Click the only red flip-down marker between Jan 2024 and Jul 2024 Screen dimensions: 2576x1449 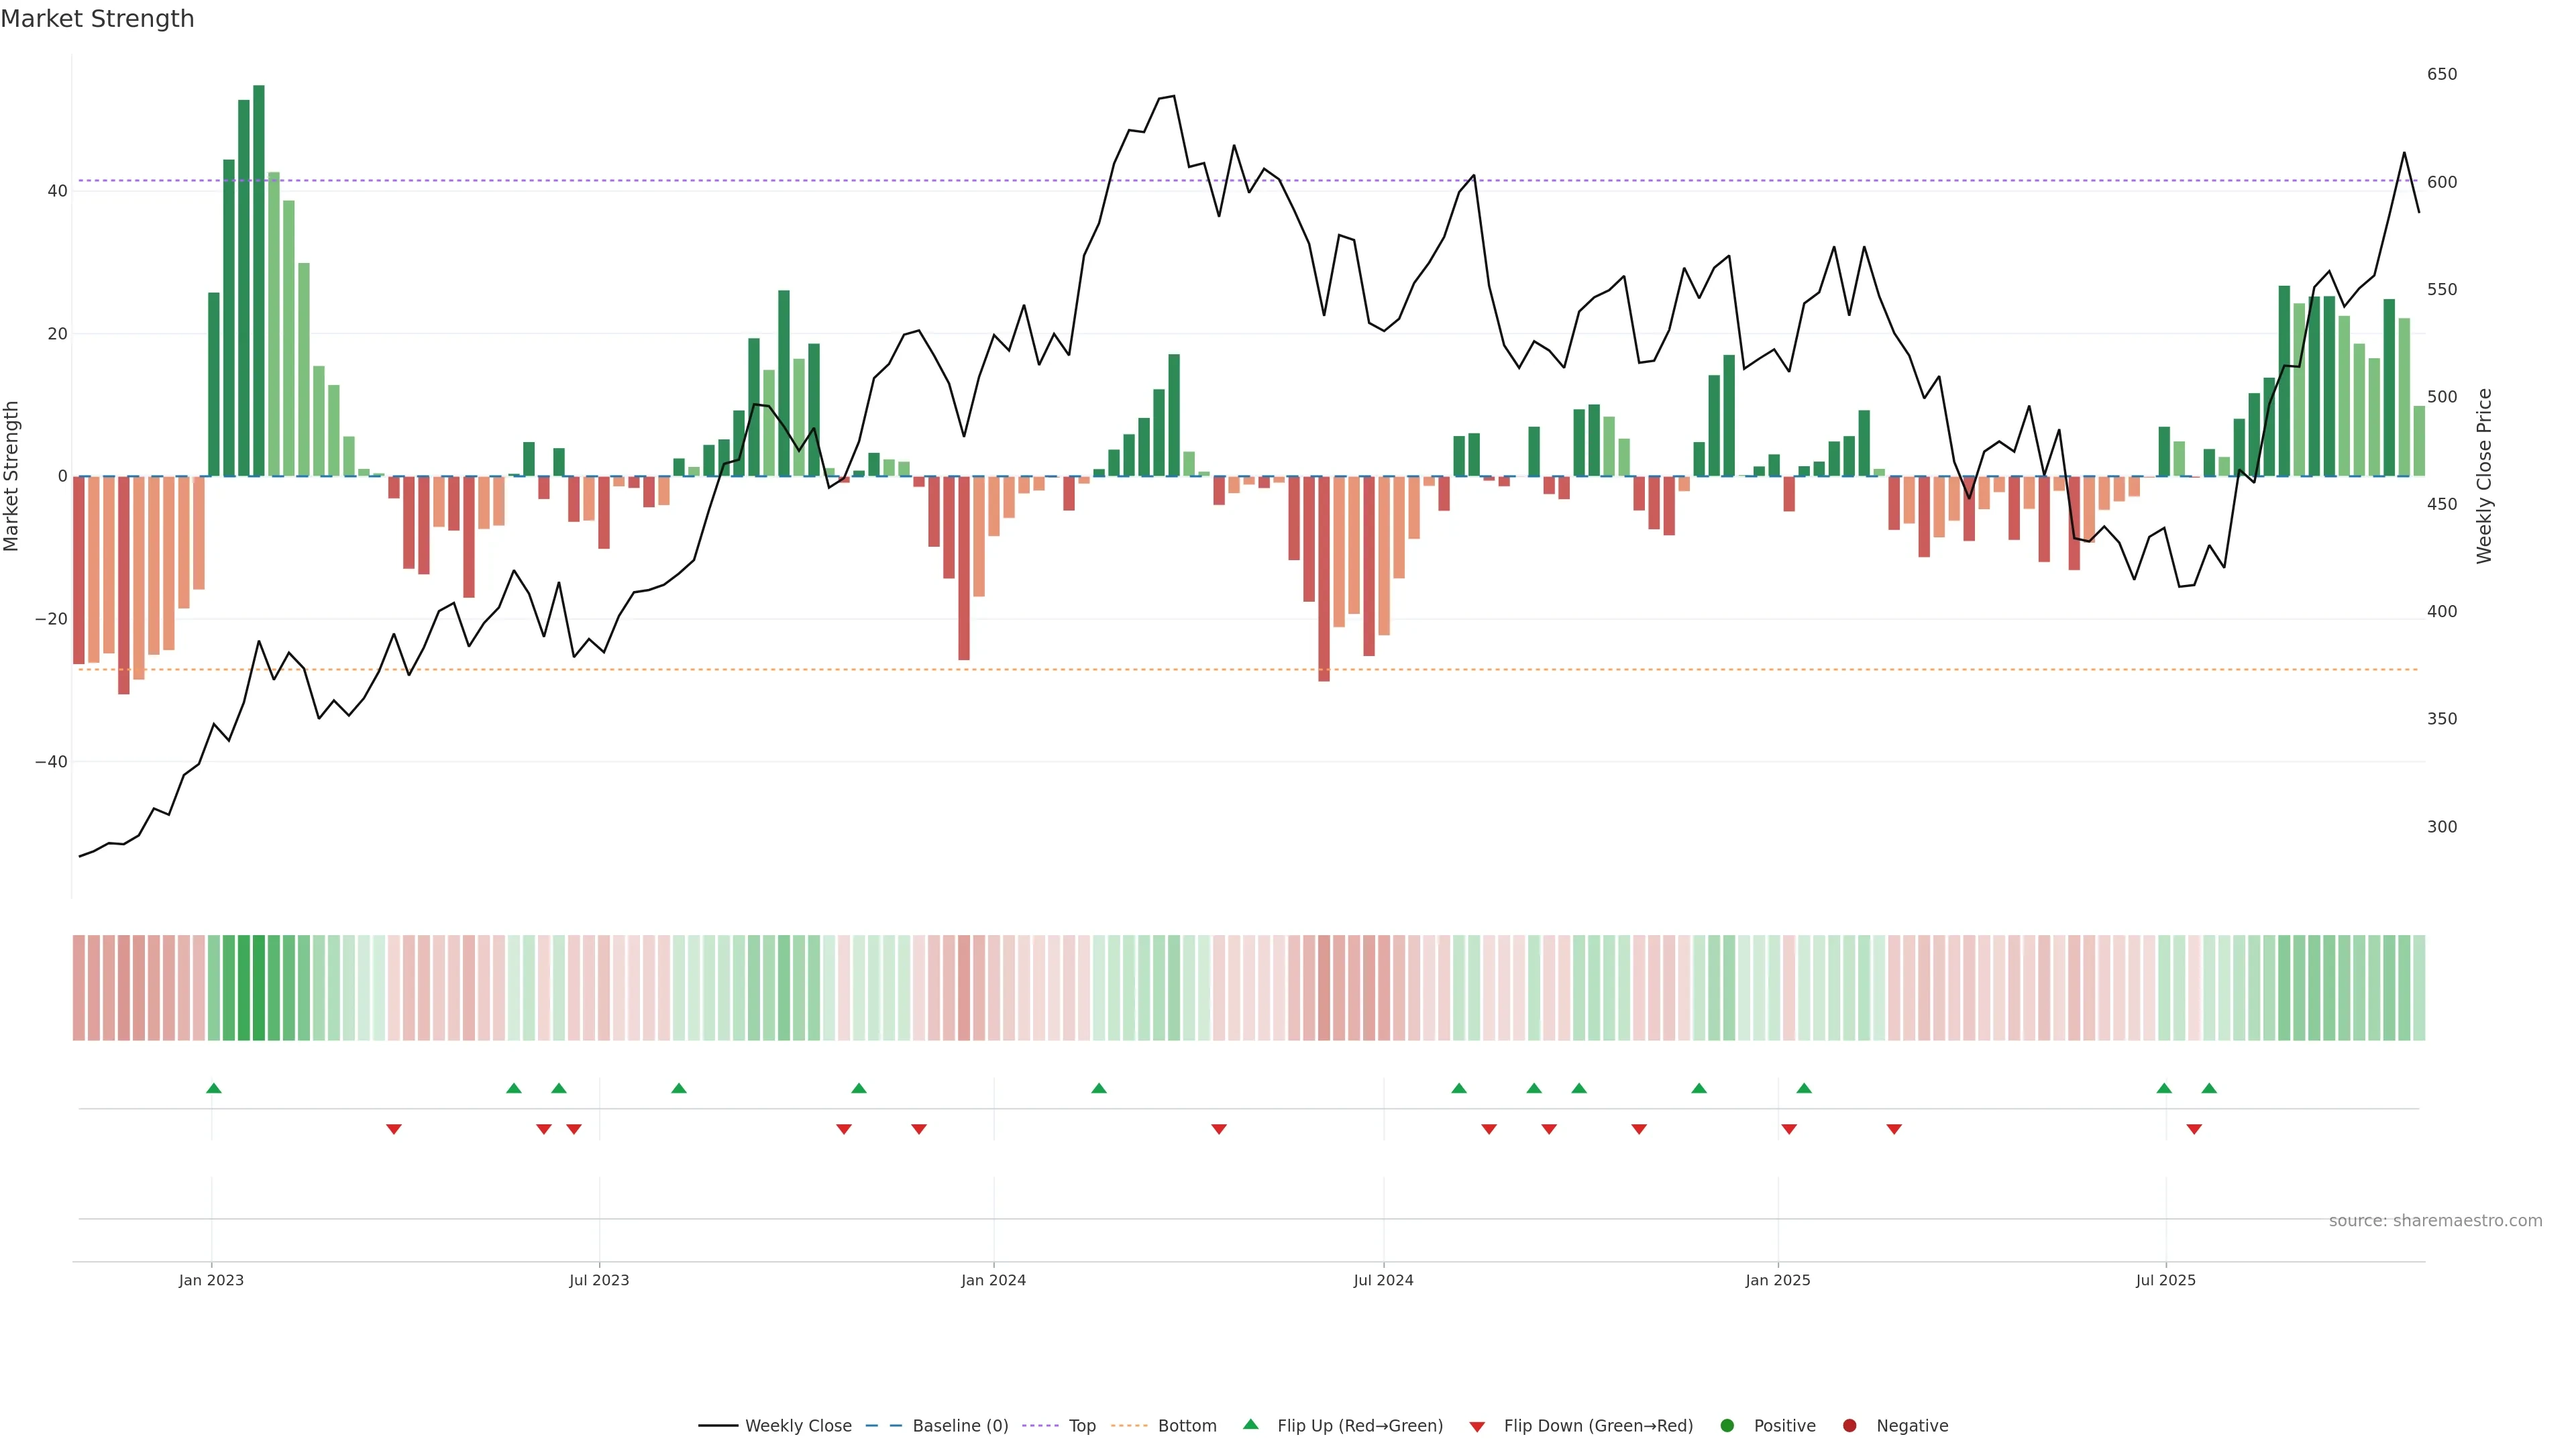1219,1129
